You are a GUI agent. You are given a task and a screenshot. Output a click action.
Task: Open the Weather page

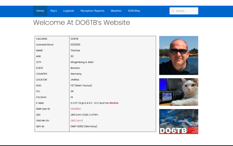[116, 11]
